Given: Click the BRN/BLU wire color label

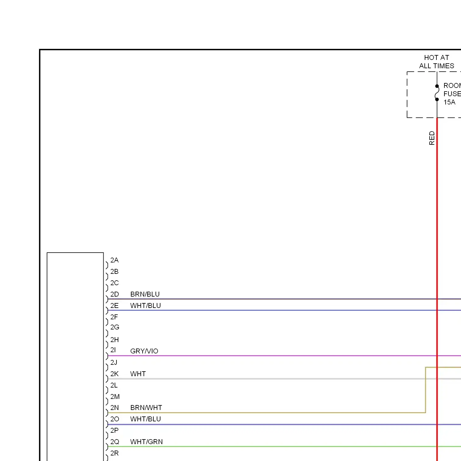Looking at the screenshot, I should (x=145, y=294).
